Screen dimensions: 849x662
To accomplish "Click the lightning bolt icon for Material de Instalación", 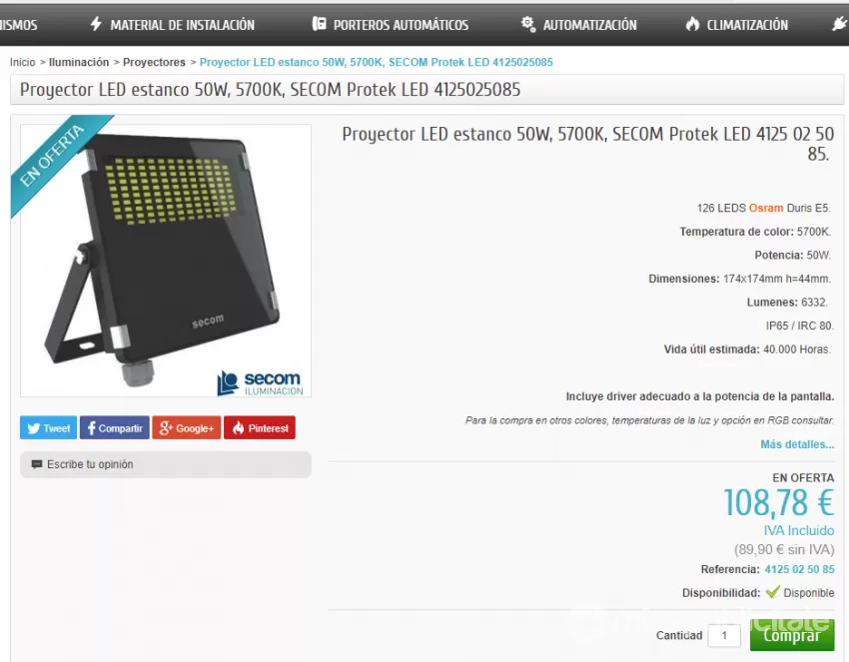I will [96, 24].
